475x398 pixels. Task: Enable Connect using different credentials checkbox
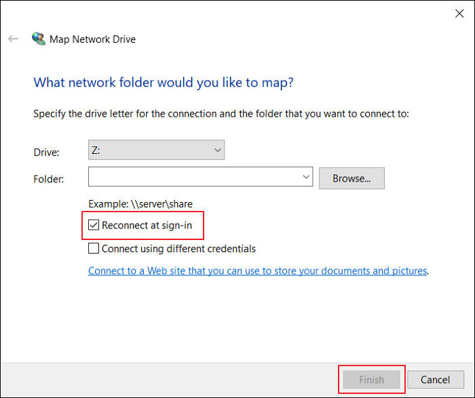(x=94, y=248)
